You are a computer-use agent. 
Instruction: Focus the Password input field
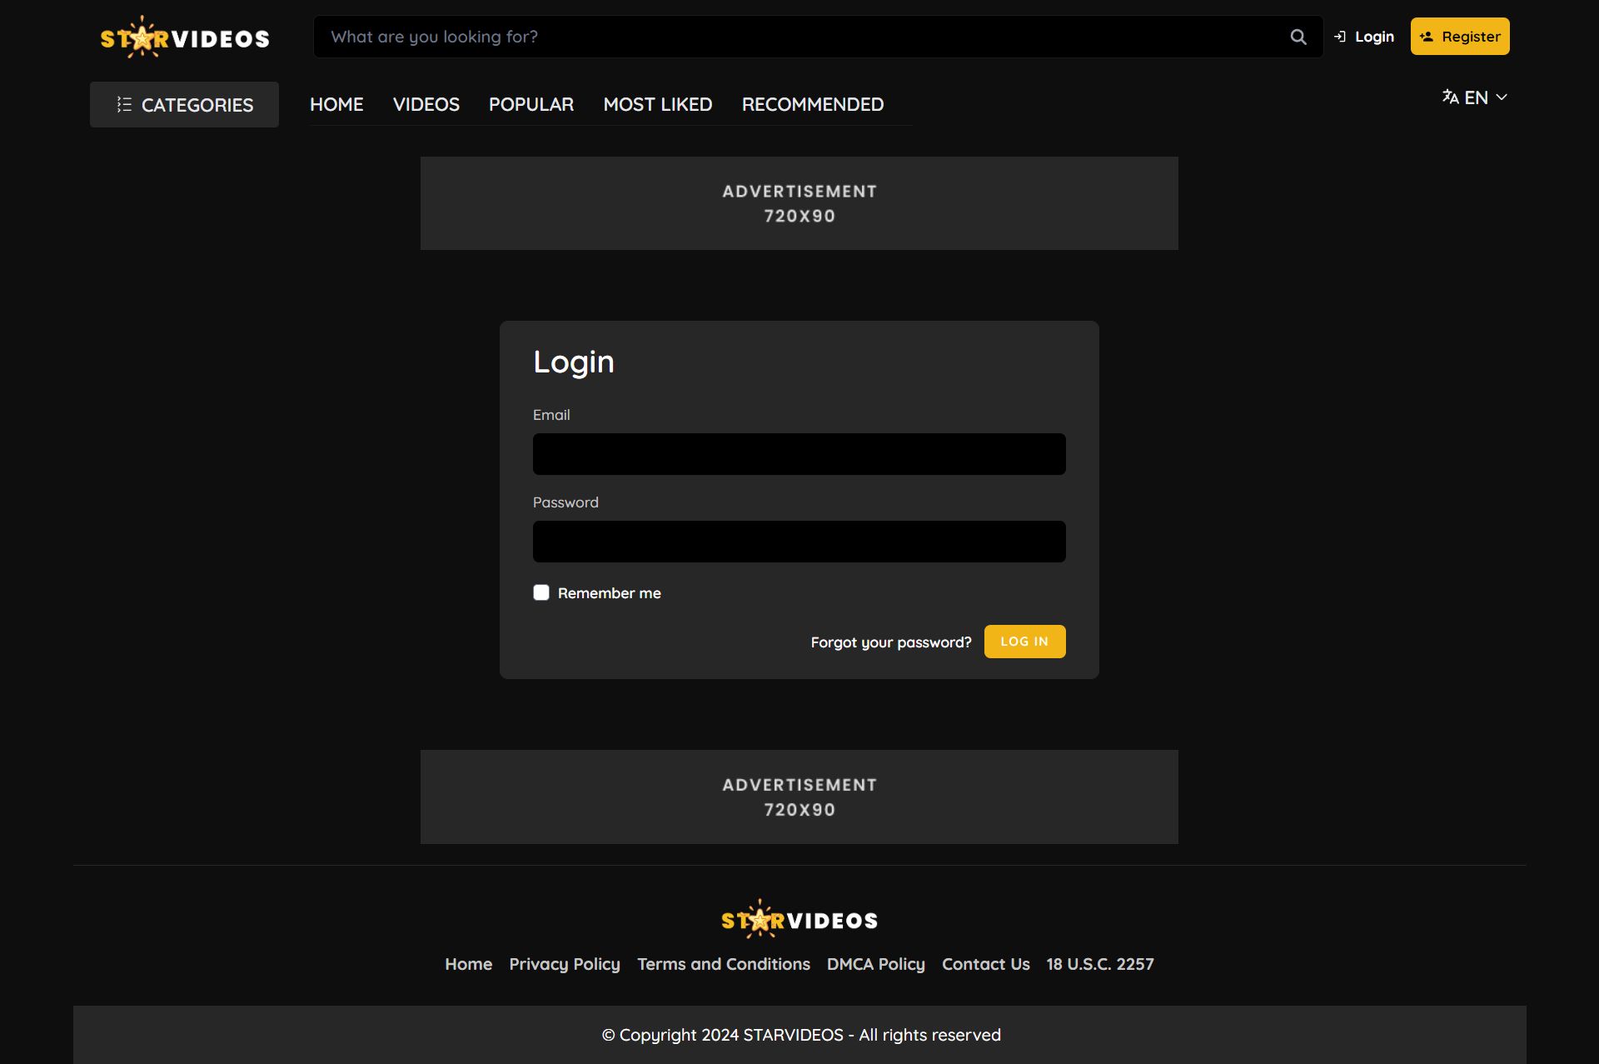pos(799,542)
